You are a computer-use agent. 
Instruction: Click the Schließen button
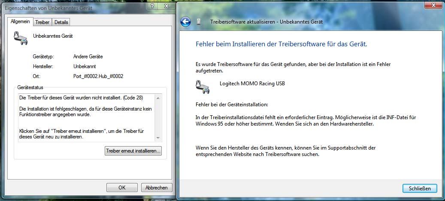click(x=420, y=188)
